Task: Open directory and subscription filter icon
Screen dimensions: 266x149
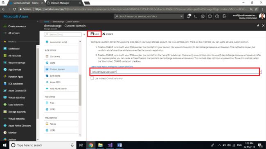Action: coord(224,16)
